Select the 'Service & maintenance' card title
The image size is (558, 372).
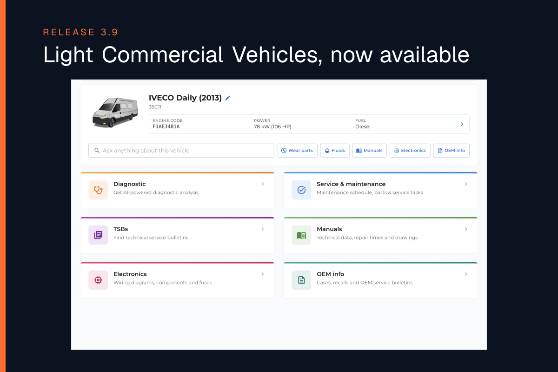(351, 184)
